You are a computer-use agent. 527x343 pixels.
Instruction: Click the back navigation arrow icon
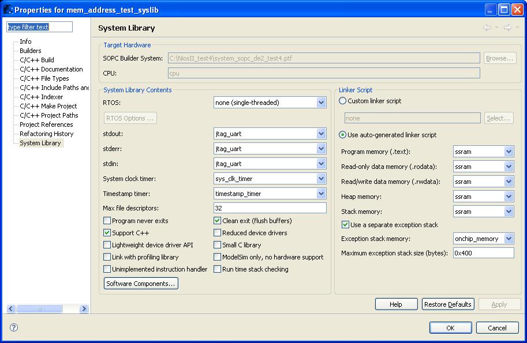point(488,28)
